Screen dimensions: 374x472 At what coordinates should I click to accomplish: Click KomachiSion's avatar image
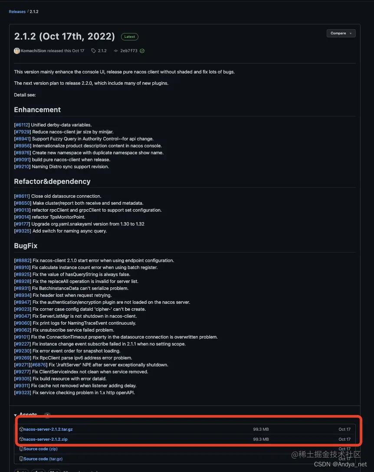click(17, 51)
